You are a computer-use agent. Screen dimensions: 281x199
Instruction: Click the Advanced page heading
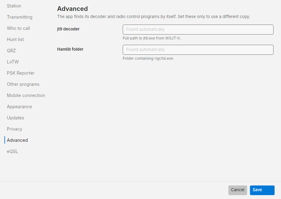pyautogui.click(x=72, y=9)
